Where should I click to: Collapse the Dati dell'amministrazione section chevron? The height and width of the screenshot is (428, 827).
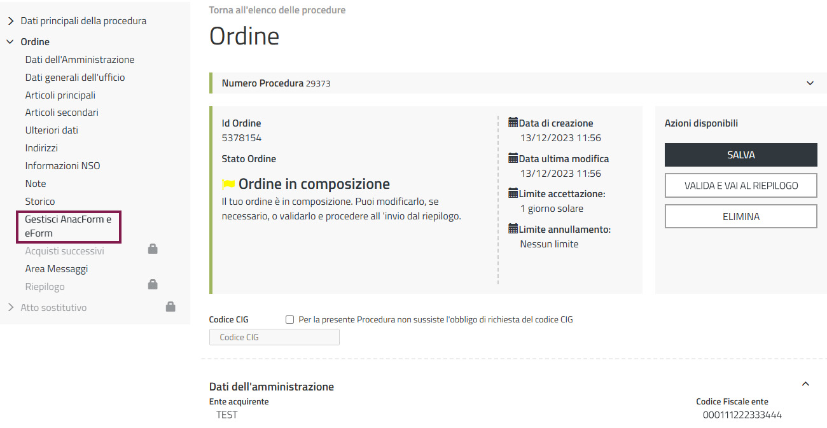(805, 384)
